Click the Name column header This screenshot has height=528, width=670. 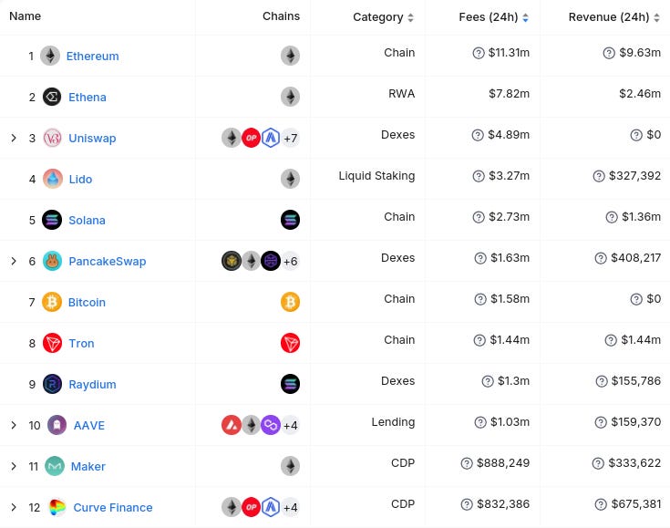[26, 16]
